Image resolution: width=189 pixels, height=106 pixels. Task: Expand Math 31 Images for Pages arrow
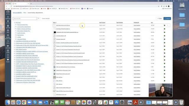click(x=15, y=29)
